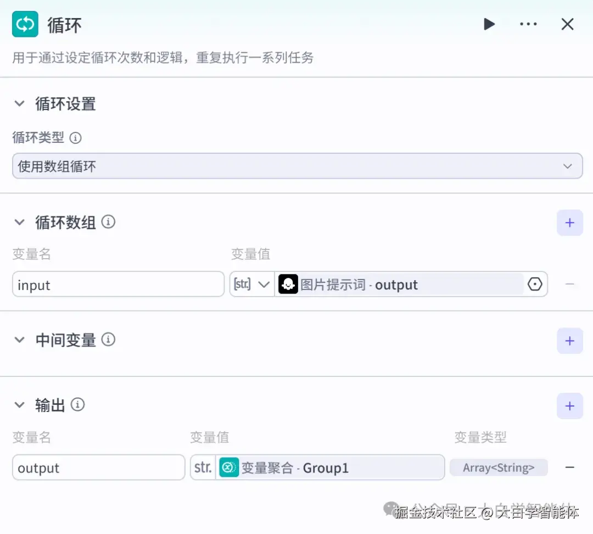Click the info icon next to 循环数组
The width and height of the screenshot is (593, 534).
pyautogui.click(x=108, y=222)
